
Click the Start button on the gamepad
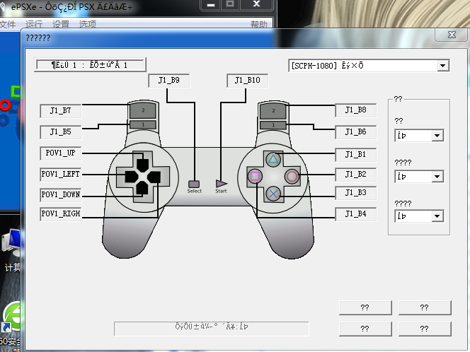[222, 184]
